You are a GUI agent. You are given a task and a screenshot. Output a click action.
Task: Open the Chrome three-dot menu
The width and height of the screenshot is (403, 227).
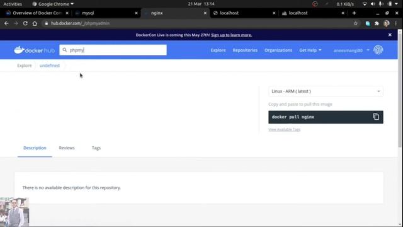(396, 23)
